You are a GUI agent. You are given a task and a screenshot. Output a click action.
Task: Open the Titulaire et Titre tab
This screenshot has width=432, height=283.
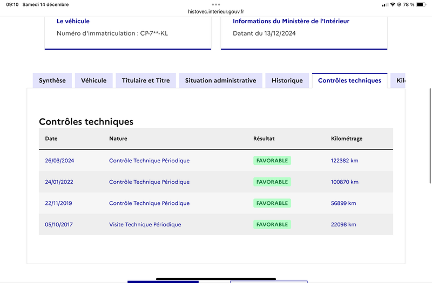(146, 80)
